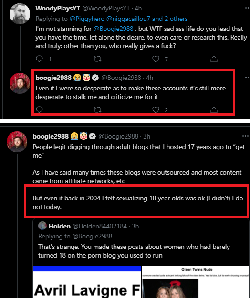Screen dimensions: 250x298
Task: View the Olsen Twins attached image
Action: point(196,282)
